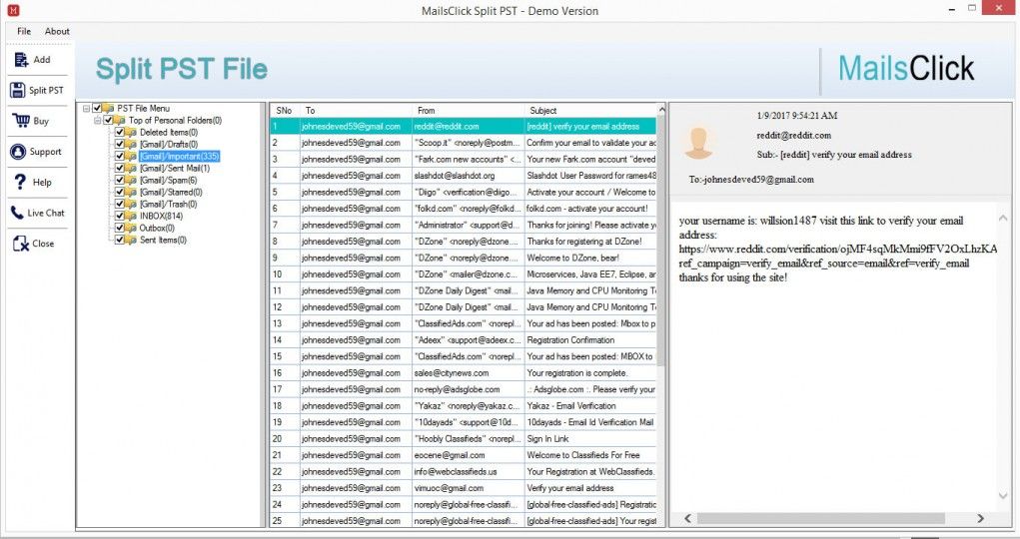The width and height of the screenshot is (1020, 539).
Task: Select row 23 from vimuoc@gmail.com
Action: 464,488
